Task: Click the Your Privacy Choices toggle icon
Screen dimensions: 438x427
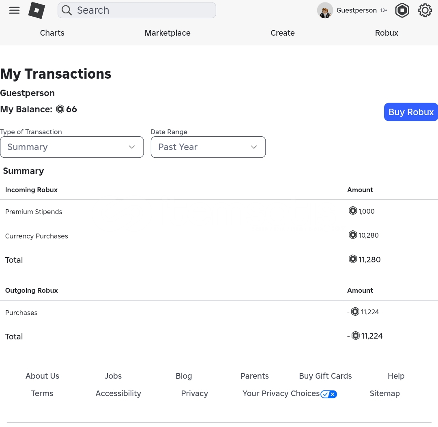Action: point(328,394)
